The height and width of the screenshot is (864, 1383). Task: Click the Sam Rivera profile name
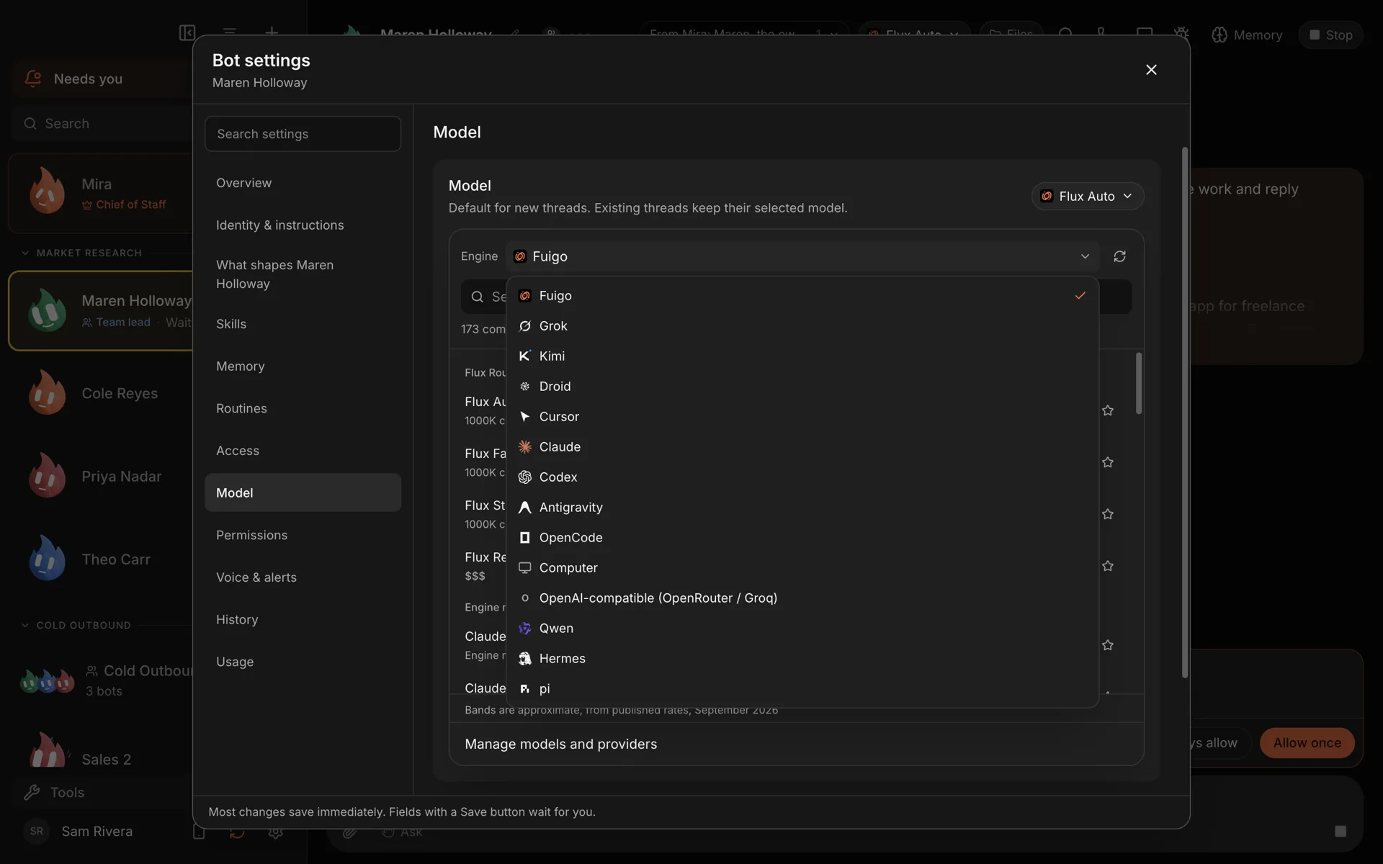click(x=97, y=832)
